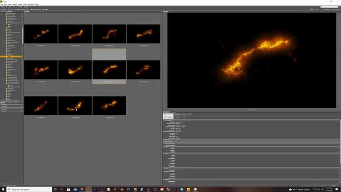Click the large fire image in Preview panel
Screen dimensions: 341x192
[252, 60]
